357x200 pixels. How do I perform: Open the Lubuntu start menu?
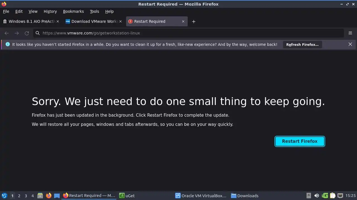[4, 196]
